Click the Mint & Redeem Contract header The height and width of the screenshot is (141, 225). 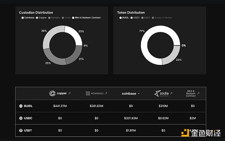coord(191,93)
